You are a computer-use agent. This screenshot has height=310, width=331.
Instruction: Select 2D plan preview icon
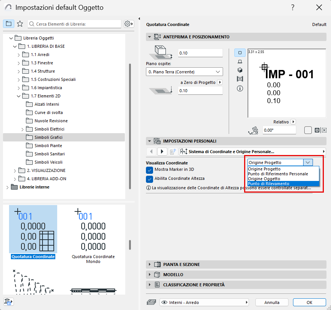240,53
